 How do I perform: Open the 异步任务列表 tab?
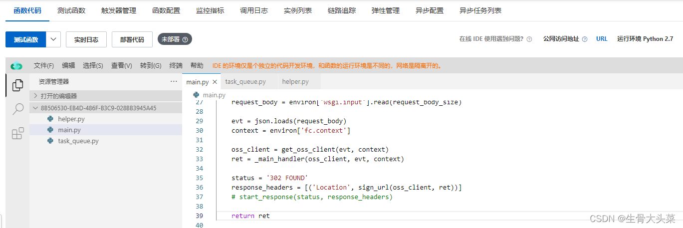tap(480, 10)
